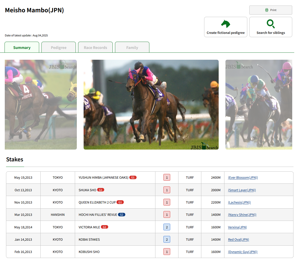The height and width of the screenshot is (262, 299).
Task: Open the Verxina(JPN) link
Action: [237, 227]
